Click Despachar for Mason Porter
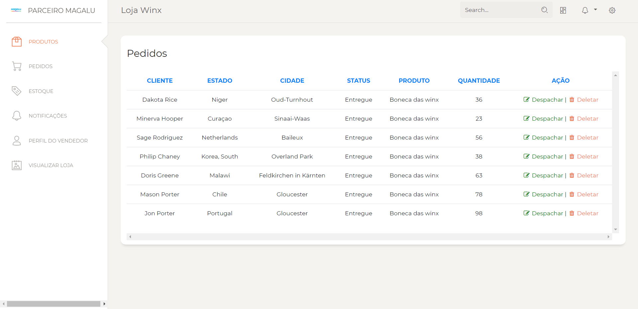The width and height of the screenshot is (638, 309). point(547,194)
